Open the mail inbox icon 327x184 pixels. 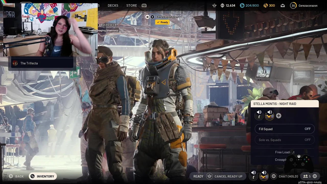pos(283,5)
